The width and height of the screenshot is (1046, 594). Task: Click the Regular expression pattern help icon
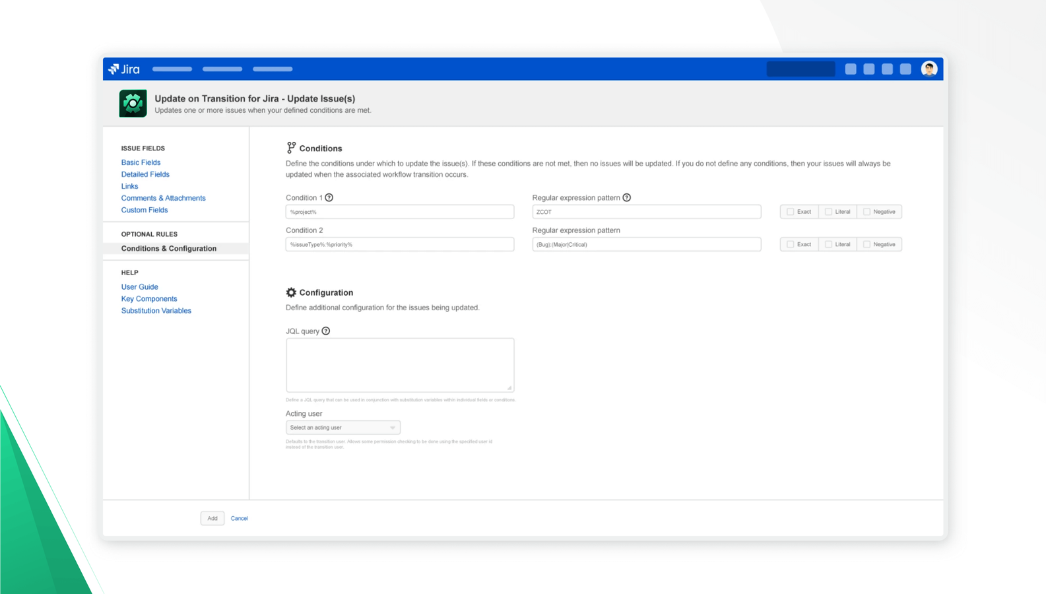[x=627, y=197]
